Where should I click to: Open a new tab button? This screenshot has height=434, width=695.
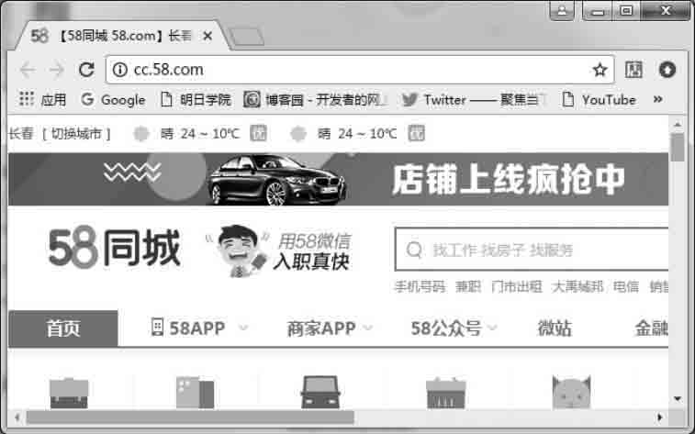point(246,37)
